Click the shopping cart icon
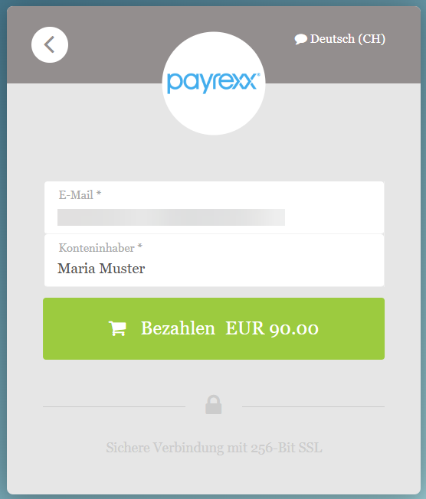 [x=117, y=328]
